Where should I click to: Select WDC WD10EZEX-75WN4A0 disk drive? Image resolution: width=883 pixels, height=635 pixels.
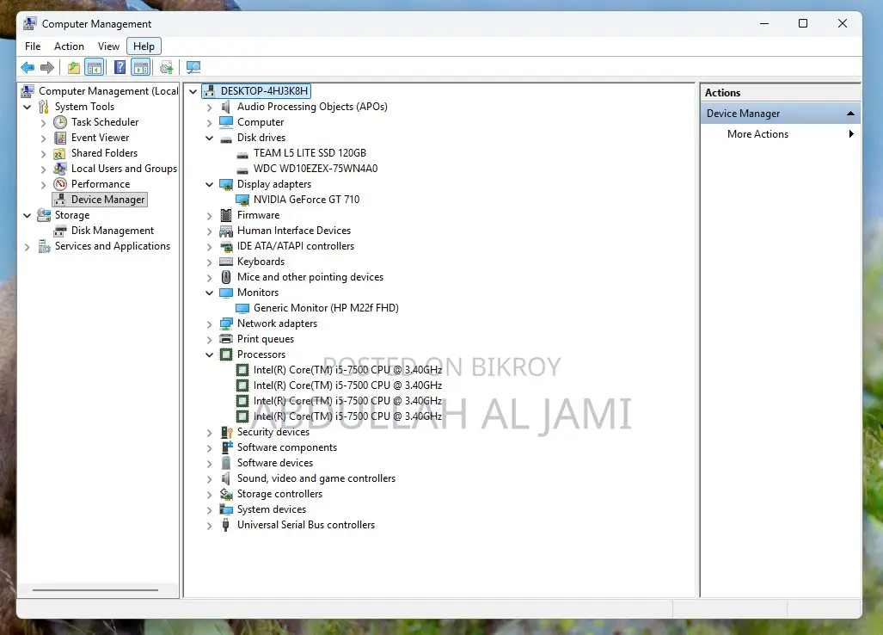[x=316, y=169]
